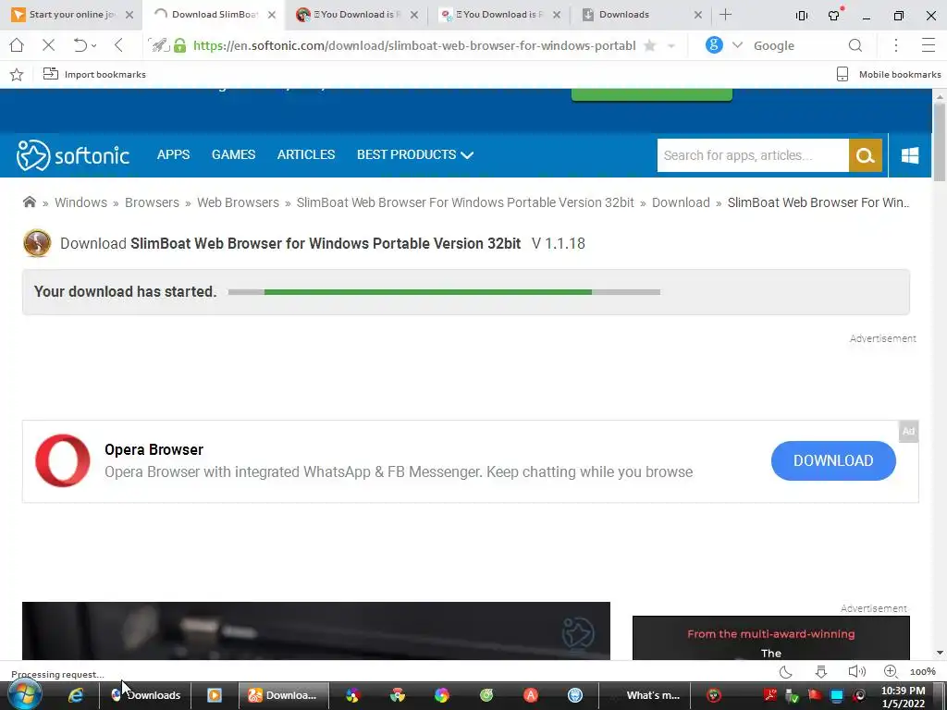
Task: Go to ARTICLES section
Action: [x=305, y=154]
